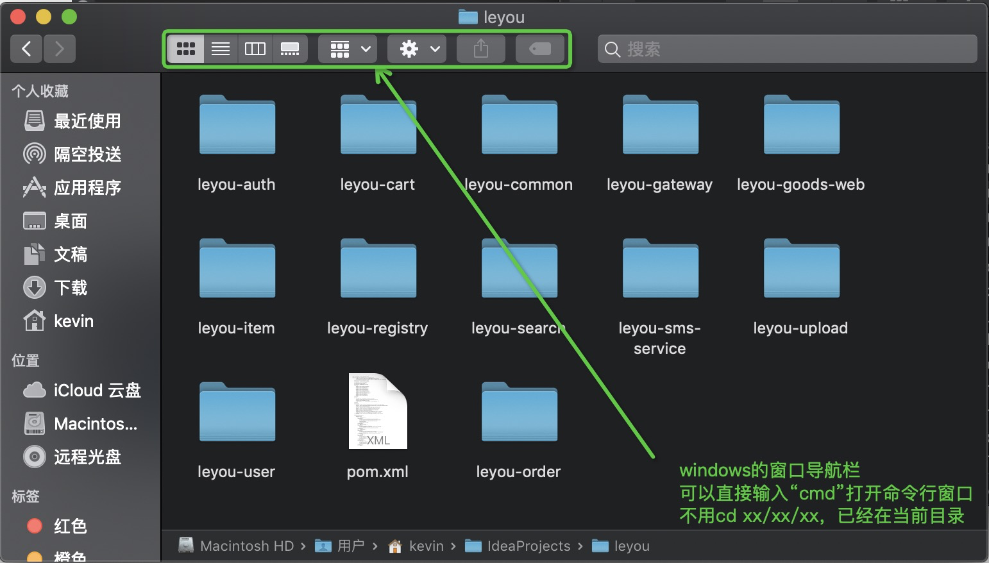Click the 个人收藏 sidebar section header
989x563 pixels.
[x=40, y=91]
